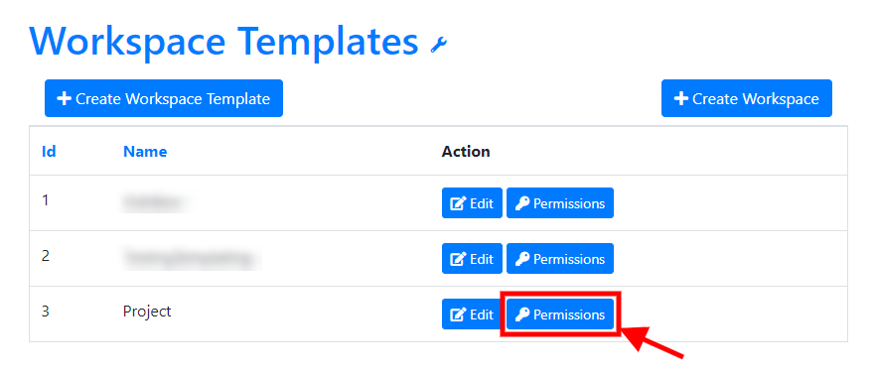Click the key icon in row 1 Permissions
Image resolution: width=874 pixels, height=376 pixels.
(521, 203)
